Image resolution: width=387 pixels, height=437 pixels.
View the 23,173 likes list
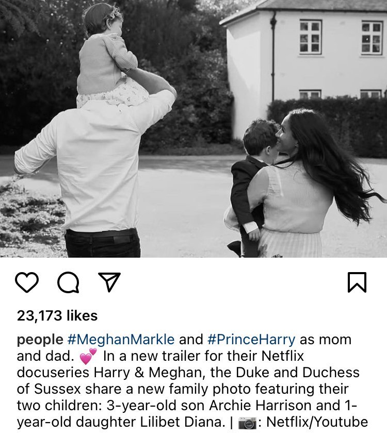[57, 315]
